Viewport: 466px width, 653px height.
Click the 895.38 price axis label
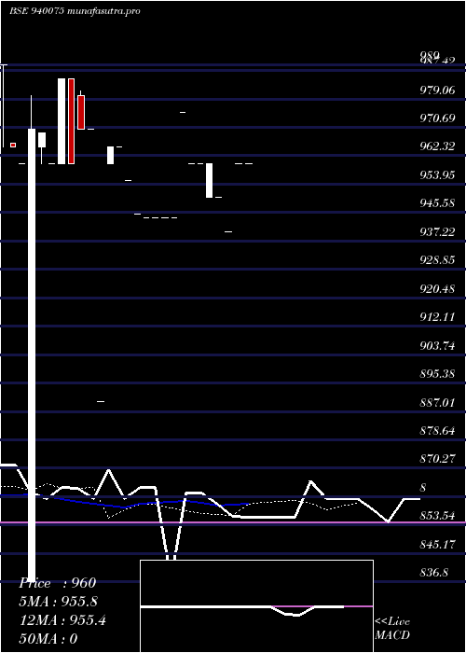pyautogui.click(x=437, y=374)
